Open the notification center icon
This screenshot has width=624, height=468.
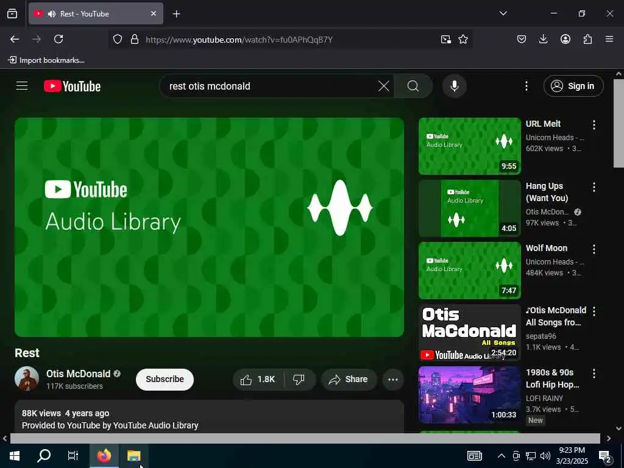point(604,456)
